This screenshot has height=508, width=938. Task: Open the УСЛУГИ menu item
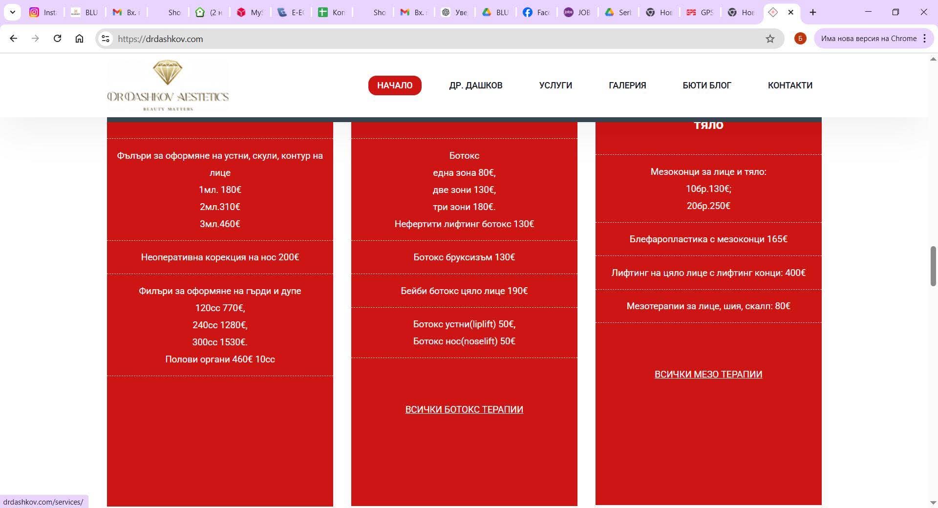coord(555,85)
